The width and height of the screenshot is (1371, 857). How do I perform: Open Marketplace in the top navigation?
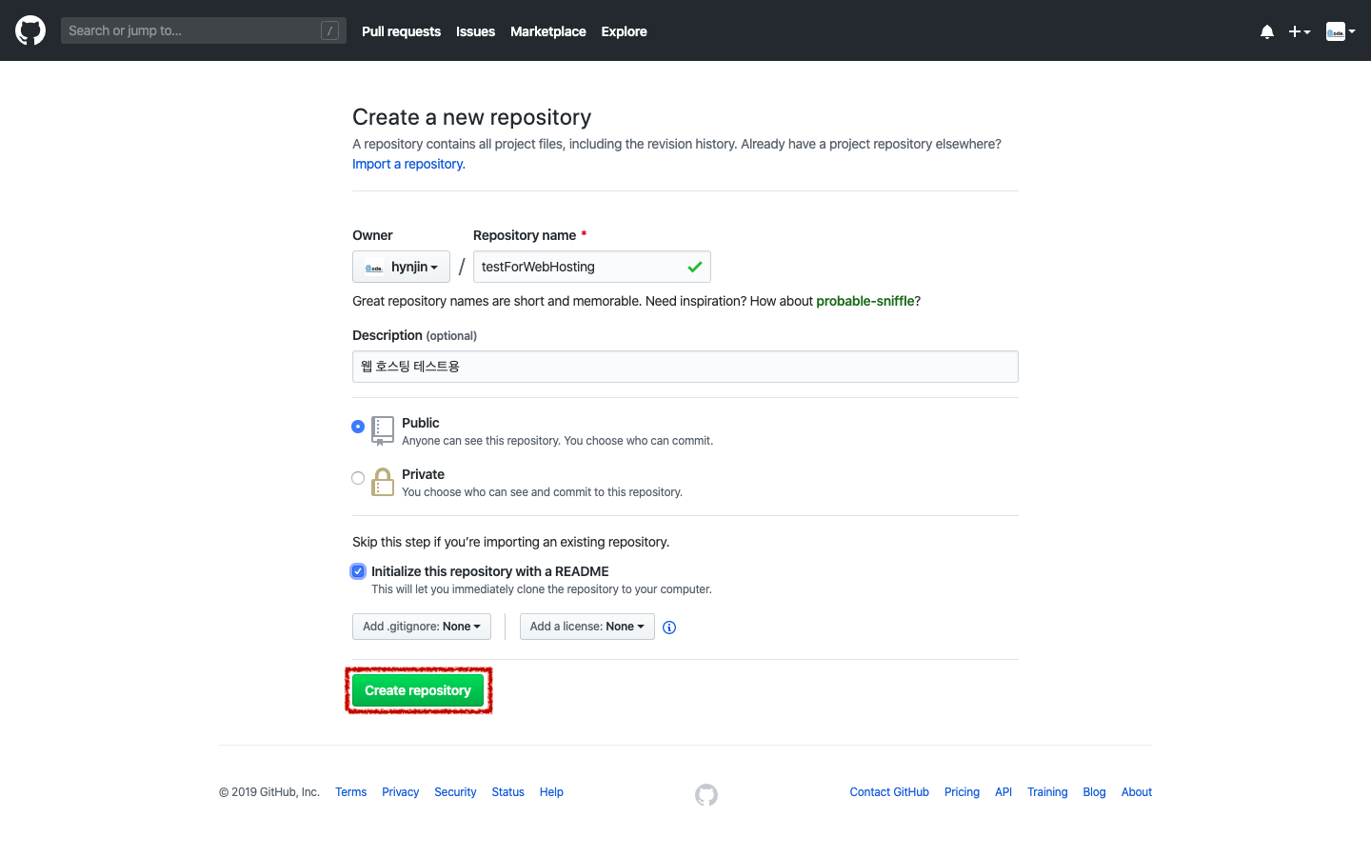[x=548, y=31]
